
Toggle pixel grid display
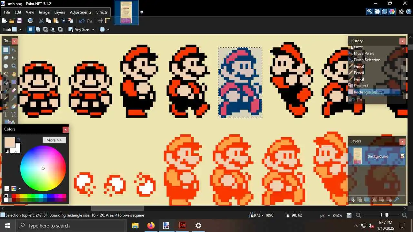click(100, 21)
